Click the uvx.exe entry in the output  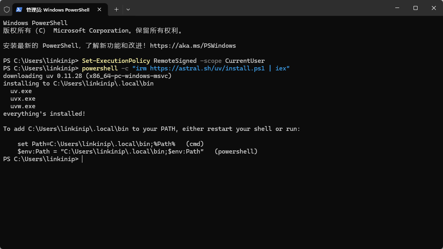(x=23, y=99)
